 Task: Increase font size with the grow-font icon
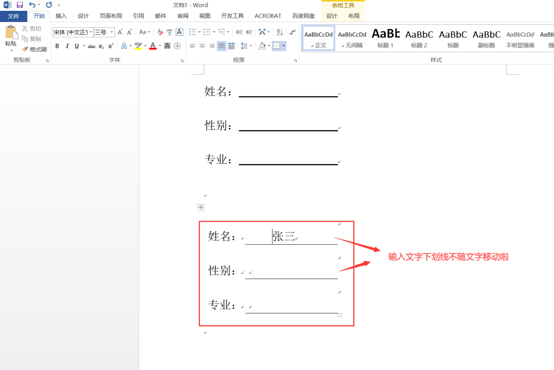pos(120,32)
